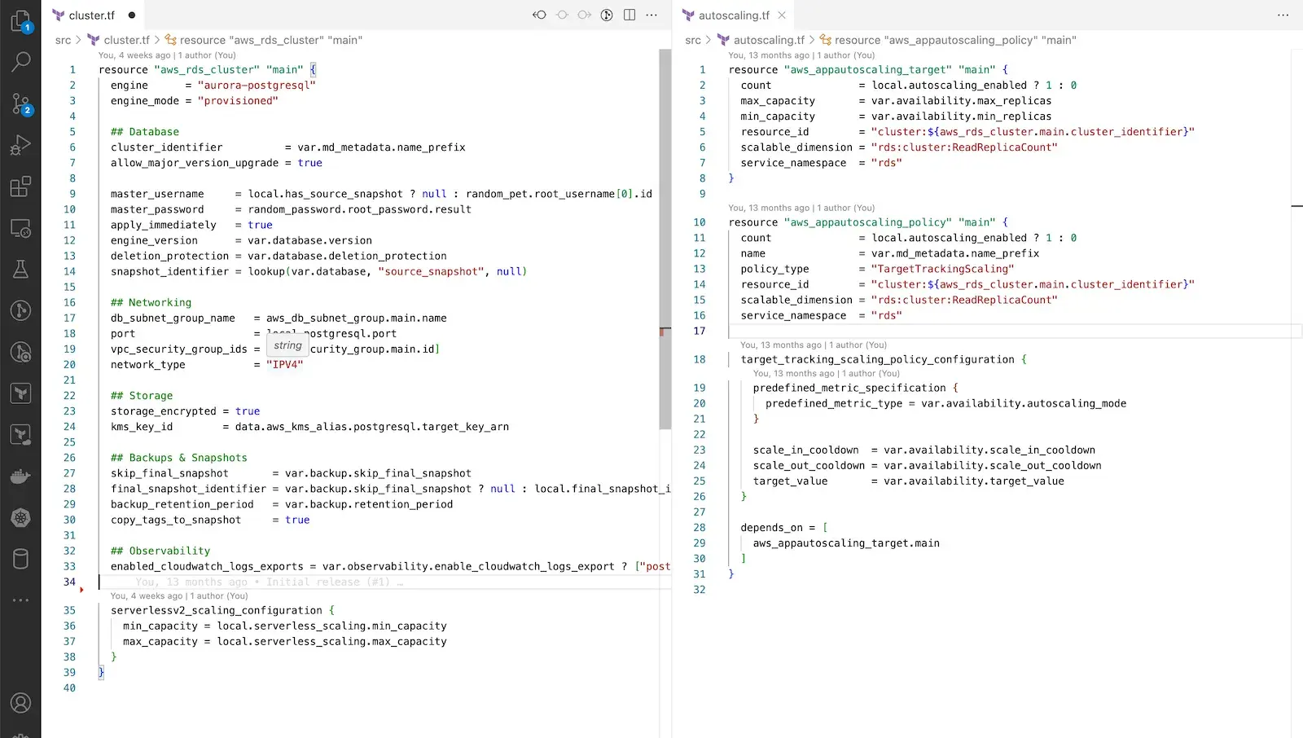Open the Extensions view
1303x738 pixels.
(x=20, y=187)
